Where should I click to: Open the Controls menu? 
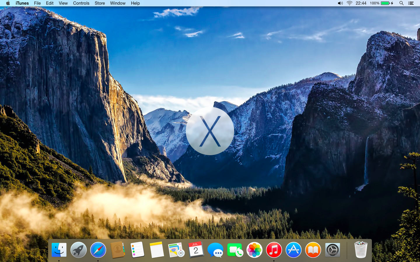tap(81, 3)
